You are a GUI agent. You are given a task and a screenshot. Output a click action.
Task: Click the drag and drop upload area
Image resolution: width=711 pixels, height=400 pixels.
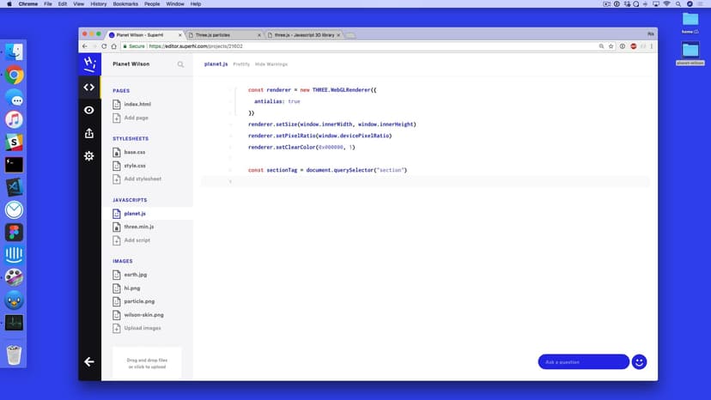[x=147, y=363]
